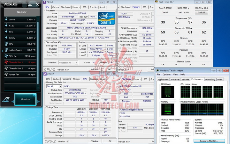Close the ASUS sensor panel
Screen dimensions: 230x144
37,4
